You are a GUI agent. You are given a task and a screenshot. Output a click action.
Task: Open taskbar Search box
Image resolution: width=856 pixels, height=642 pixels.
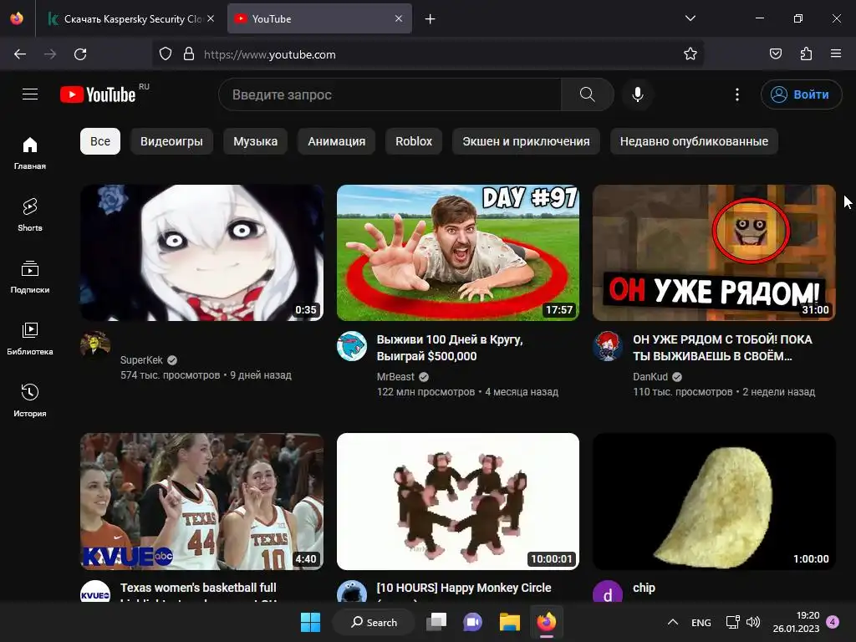(x=374, y=622)
